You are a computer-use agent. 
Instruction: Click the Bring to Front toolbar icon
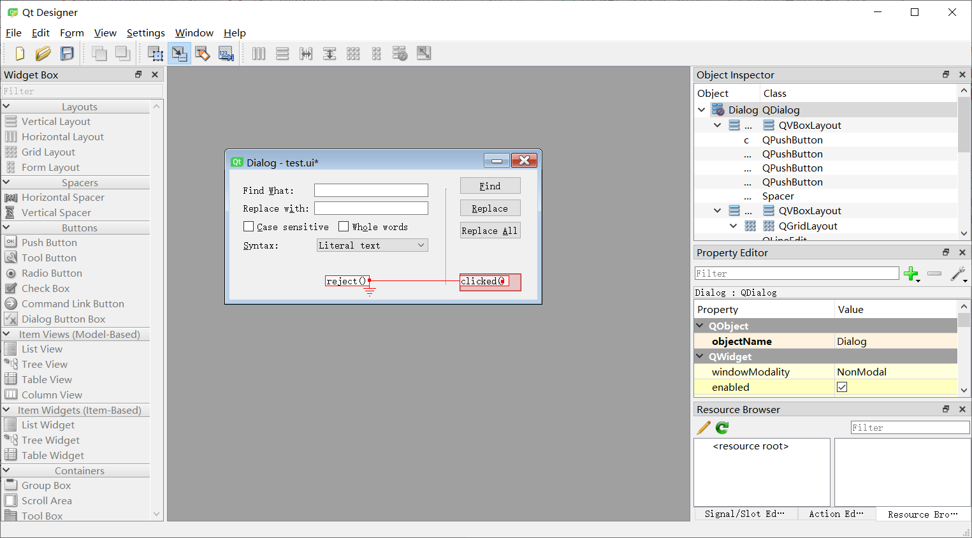tap(123, 54)
